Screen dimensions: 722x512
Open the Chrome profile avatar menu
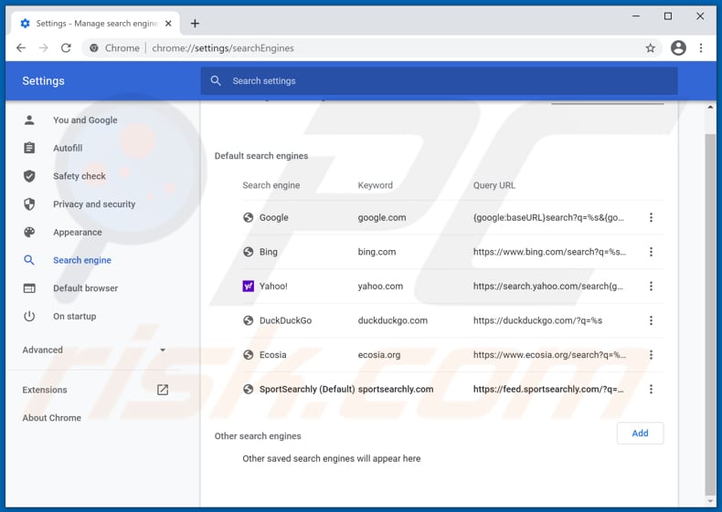click(678, 47)
